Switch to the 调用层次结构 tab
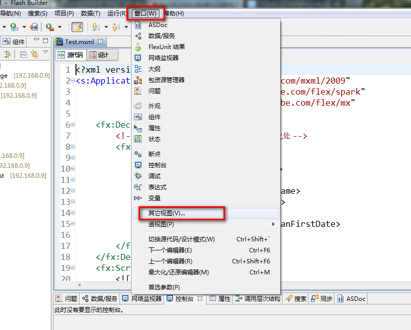 (x=257, y=299)
